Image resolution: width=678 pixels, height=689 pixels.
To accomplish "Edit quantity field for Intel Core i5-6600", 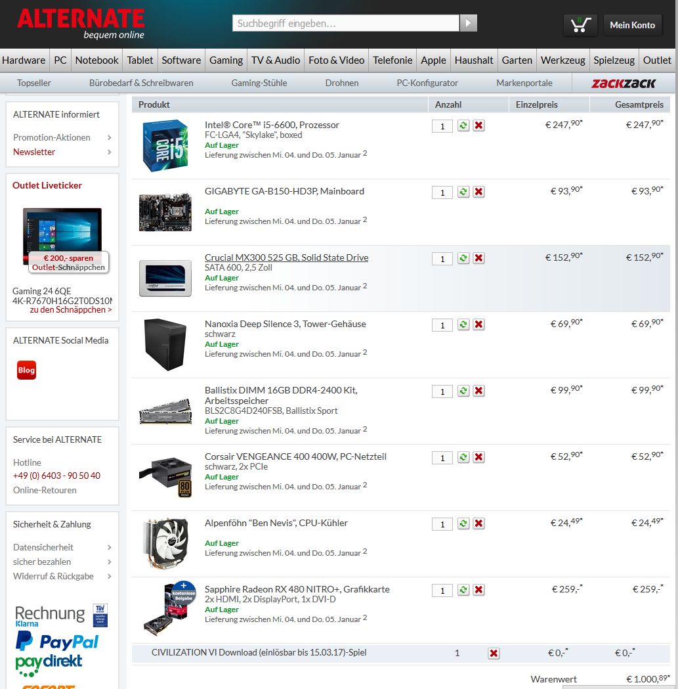I will [x=442, y=126].
